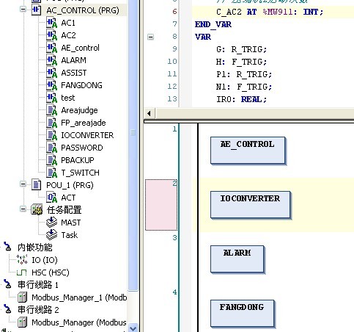Select the Modbus_Manager_1 device icon
This screenshot has width=354, height=332.
22,297
